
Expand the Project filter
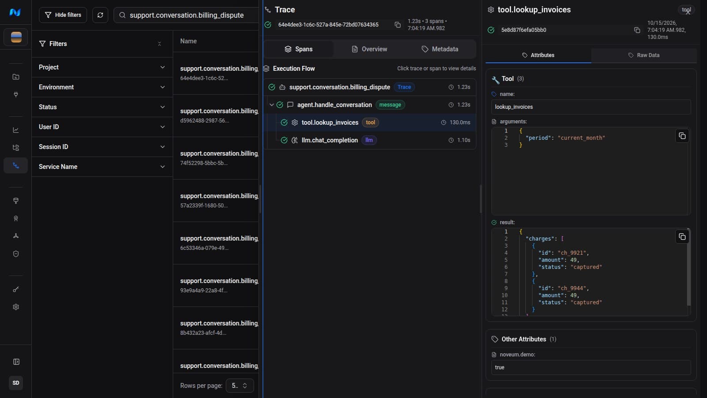click(102, 67)
